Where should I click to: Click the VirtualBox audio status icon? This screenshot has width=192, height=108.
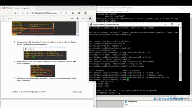(160, 99)
